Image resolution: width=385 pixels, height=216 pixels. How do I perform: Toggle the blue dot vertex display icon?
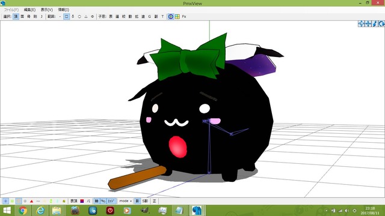pyautogui.click(x=5, y=201)
